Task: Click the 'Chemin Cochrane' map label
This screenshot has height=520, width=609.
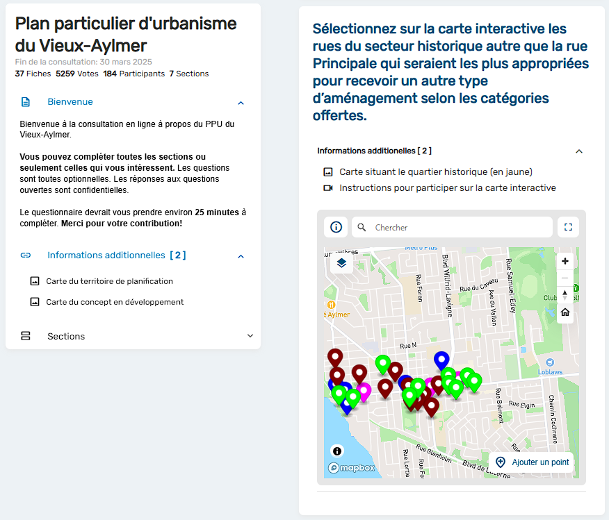Action: pyautogui.click(x=553, y=419)
